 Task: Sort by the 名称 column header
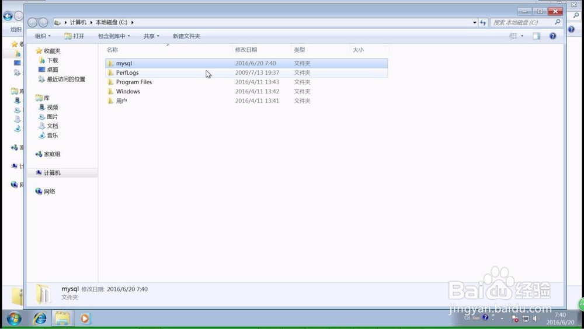(112, 50)
